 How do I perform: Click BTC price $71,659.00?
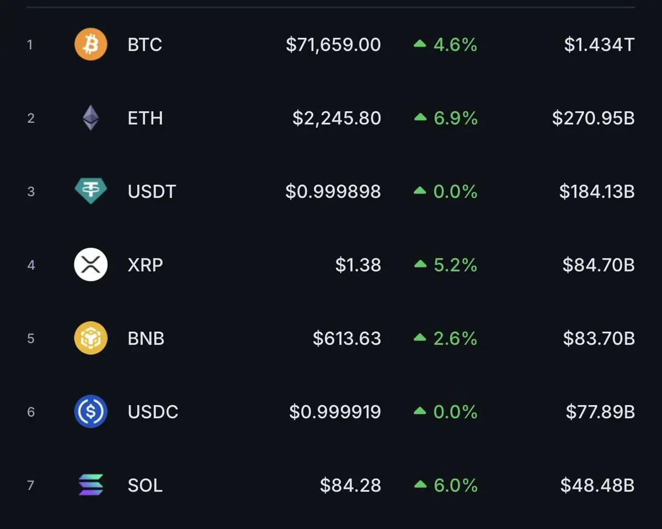coord(333,45)
